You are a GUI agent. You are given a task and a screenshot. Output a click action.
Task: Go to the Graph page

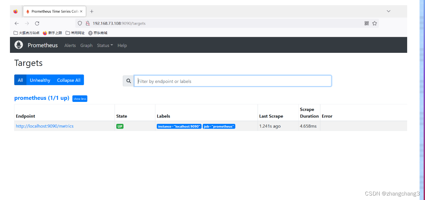pyautogui.click(x=86, y=45)
